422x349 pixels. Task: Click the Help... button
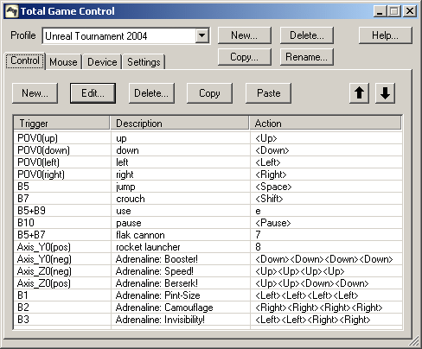pos(385,35)
